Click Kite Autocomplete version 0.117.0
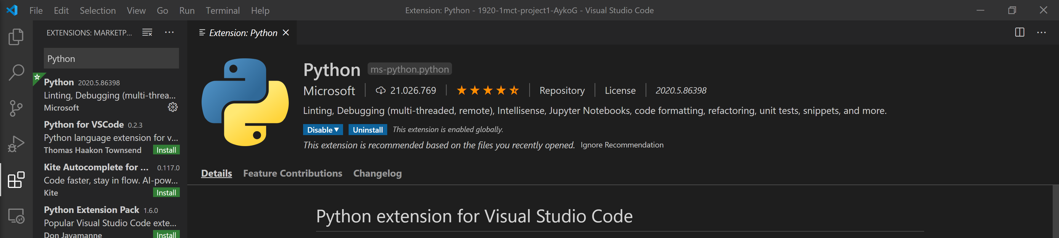1059x238 pixels. (168, 168)
